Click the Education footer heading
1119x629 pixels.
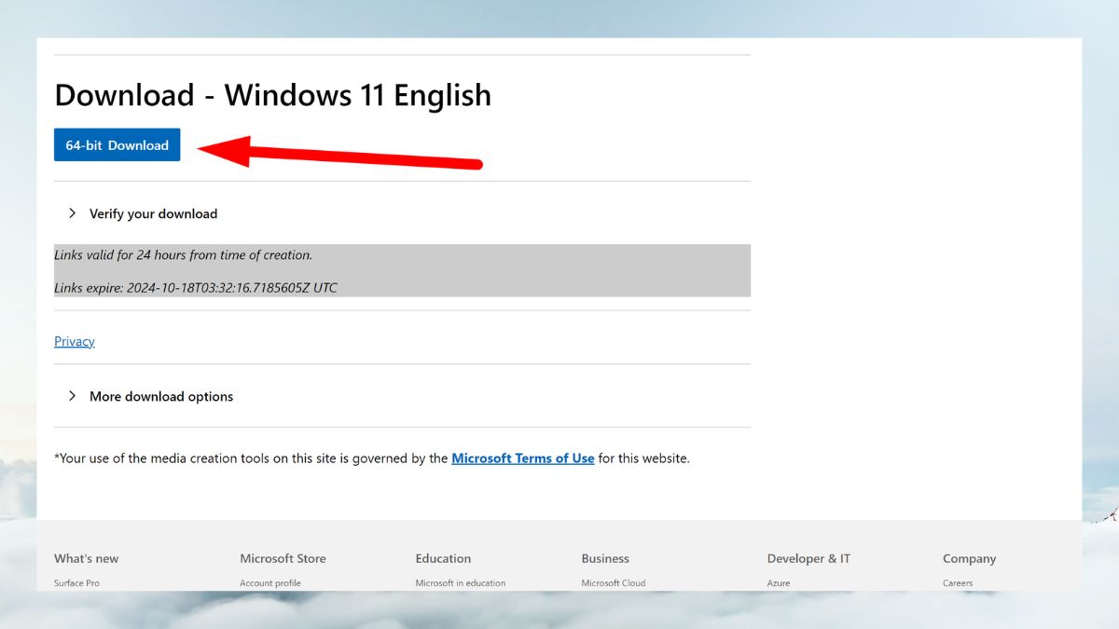443,558
